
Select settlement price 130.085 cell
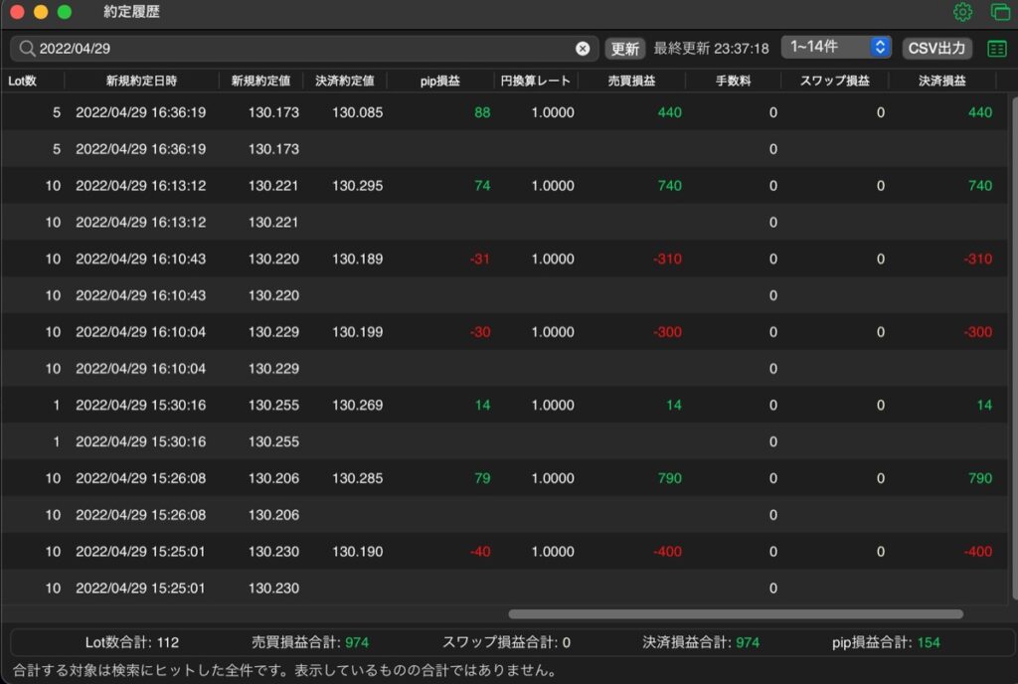coord(357,112)
